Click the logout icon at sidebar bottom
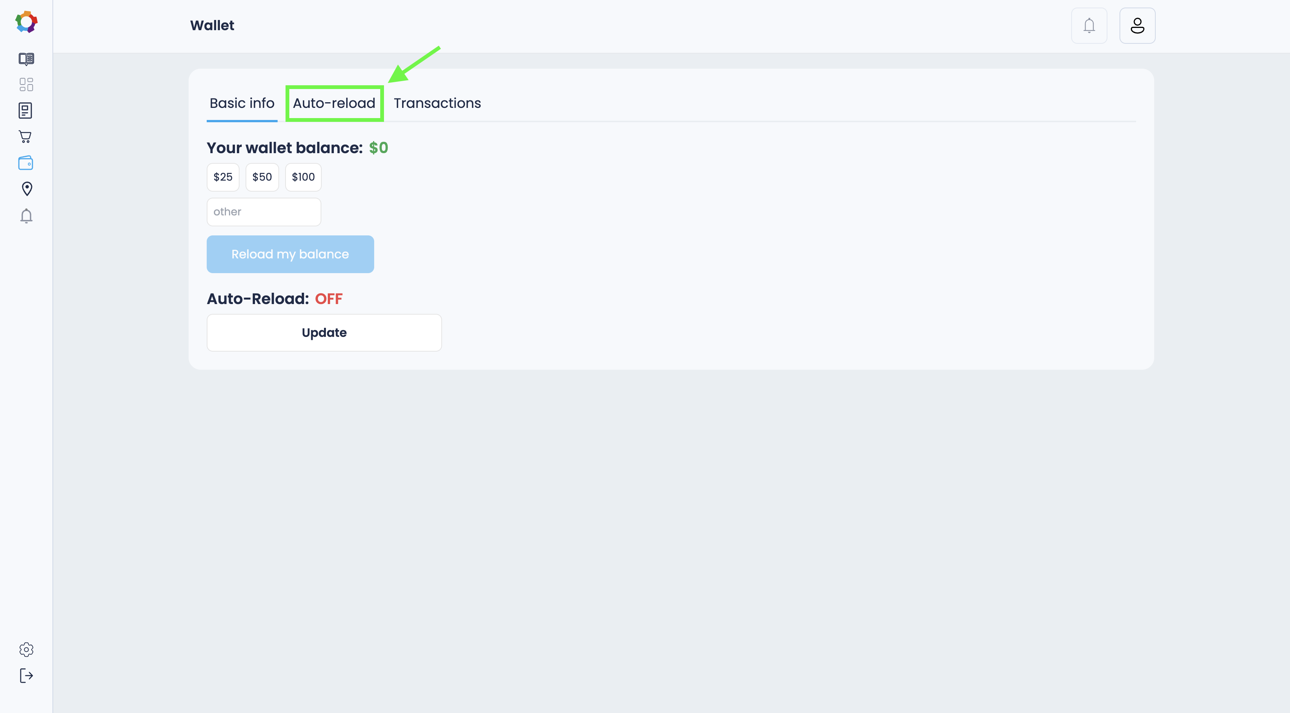Viewport: 1290px width, 713px height. pos(26,675)
